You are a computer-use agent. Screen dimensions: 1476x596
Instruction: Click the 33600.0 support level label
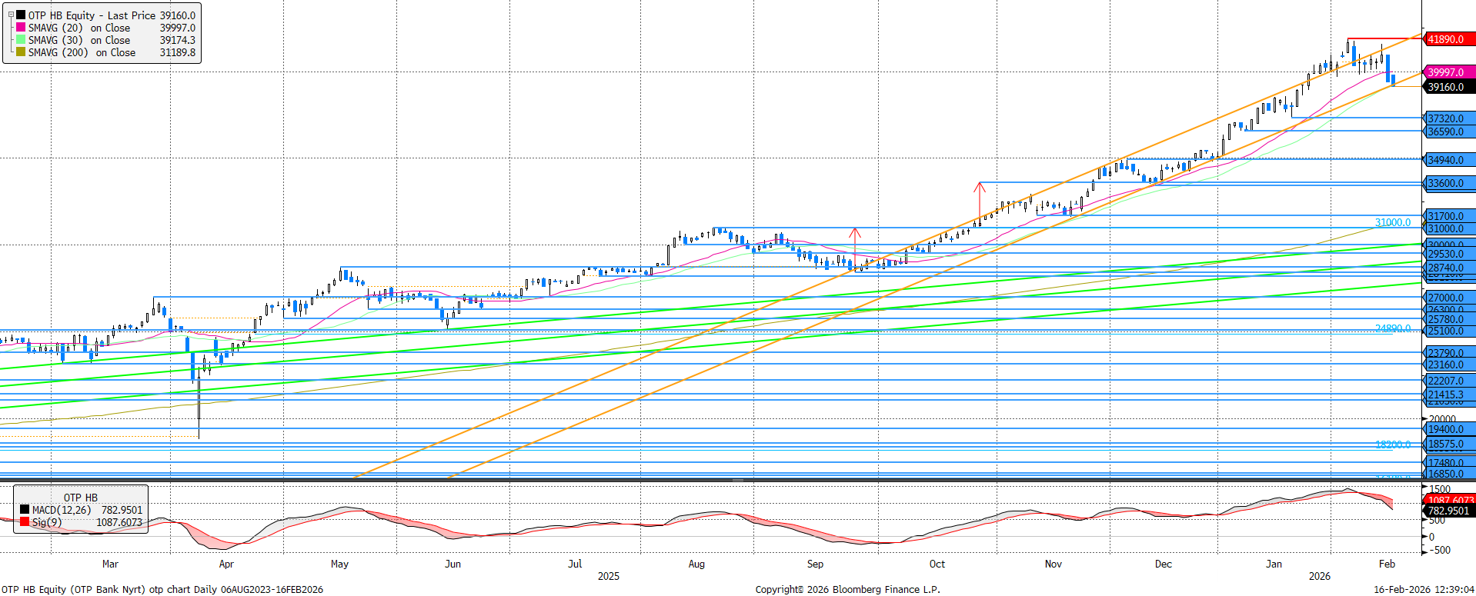click(1447, 183)
